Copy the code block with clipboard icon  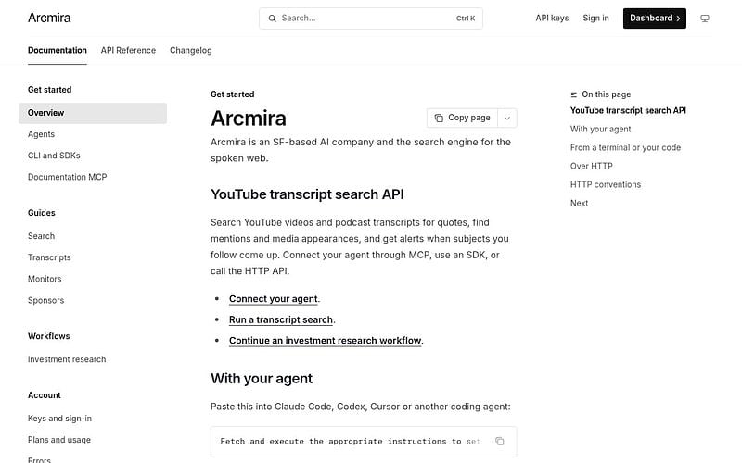click(x=499, y=442)
